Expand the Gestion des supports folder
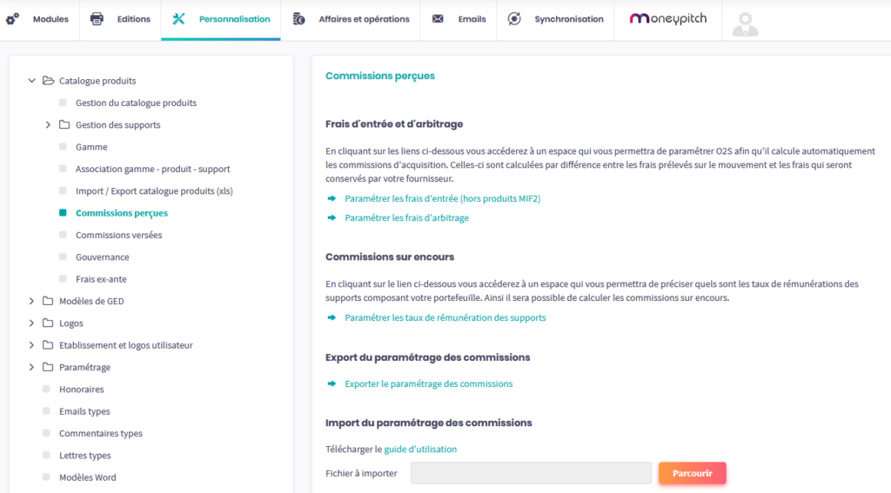This screenshot has height=493, width=891. tap(49, 125)
